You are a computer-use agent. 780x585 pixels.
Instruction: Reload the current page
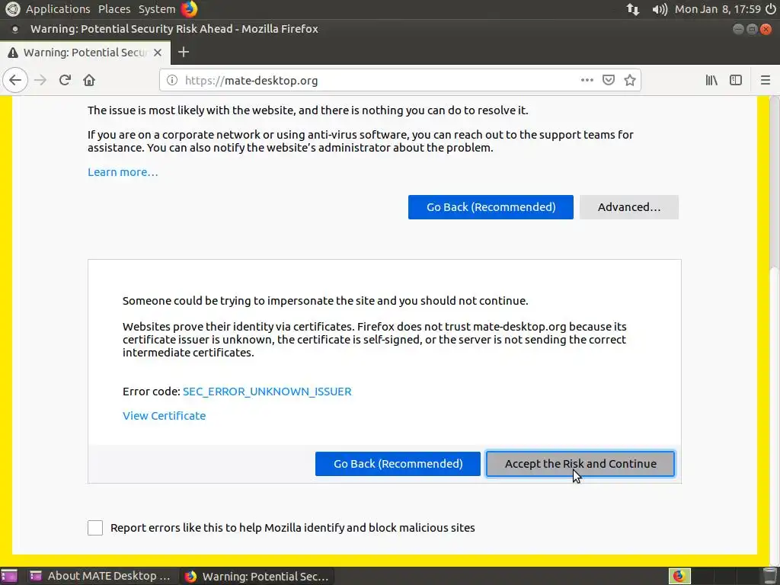click(65, 80)
